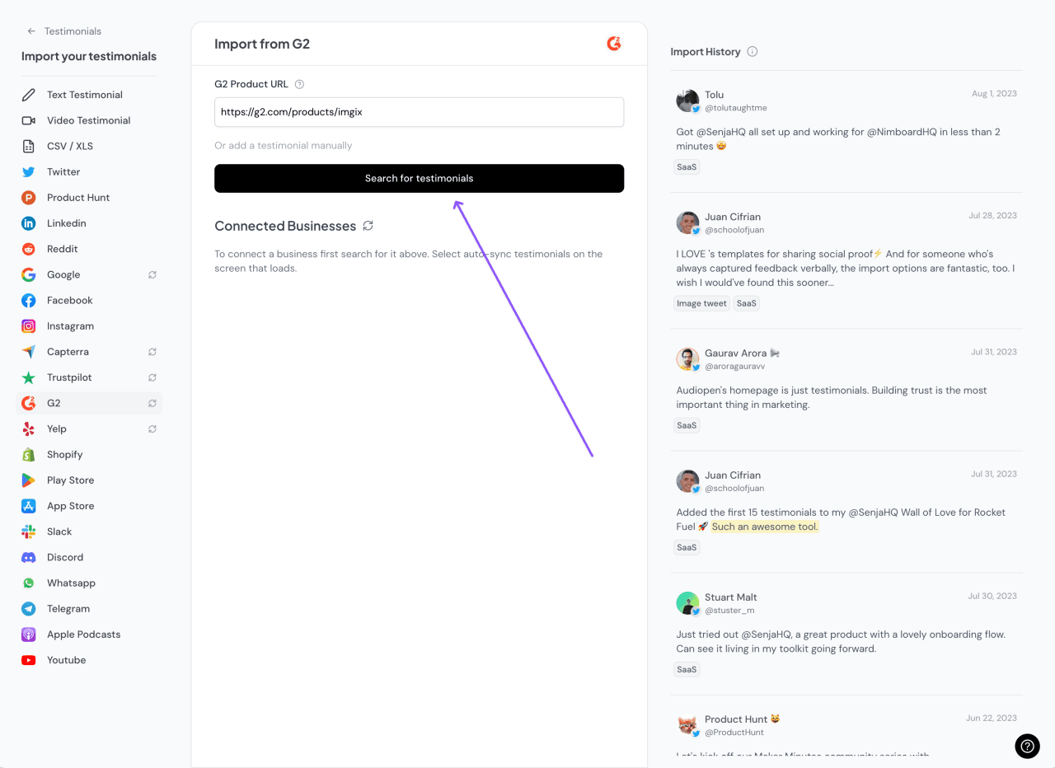
Task: Click the Discord logo icon
Action: (x=29, y=557)
